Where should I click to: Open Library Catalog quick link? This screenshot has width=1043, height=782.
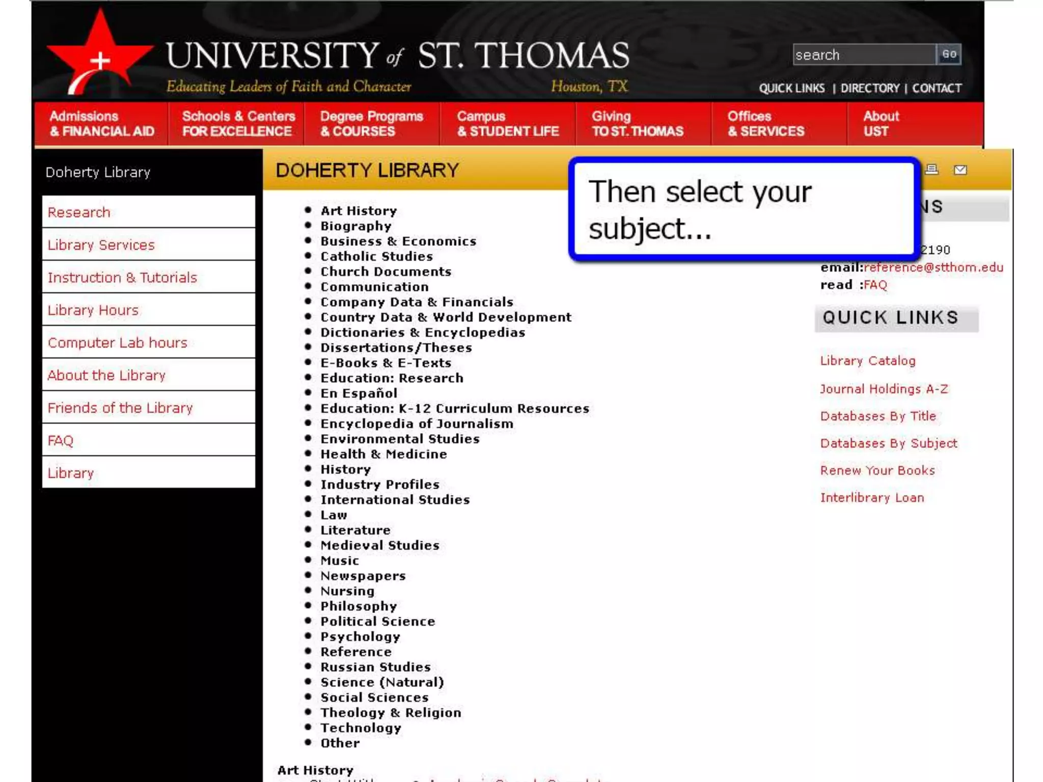click(x=867, y=361)
